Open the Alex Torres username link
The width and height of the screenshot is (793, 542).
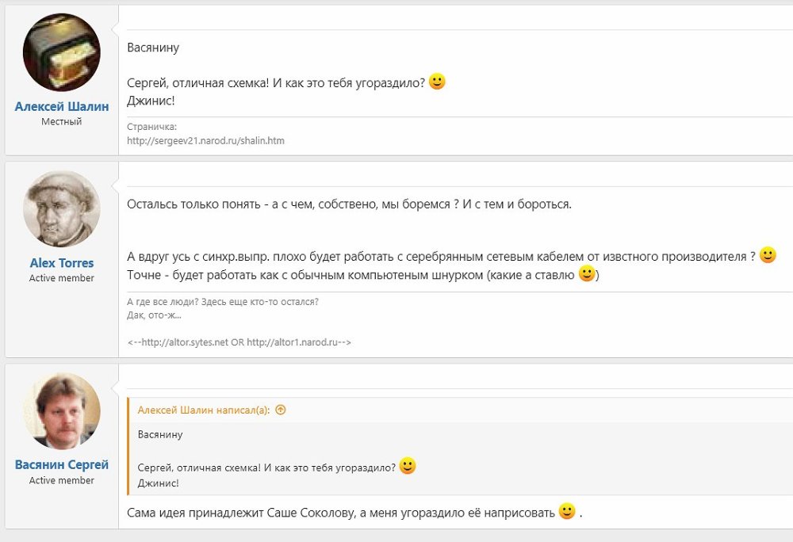[62, 262]
